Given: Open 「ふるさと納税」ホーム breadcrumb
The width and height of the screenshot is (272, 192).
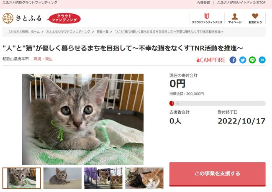Looking at the screenshot, I should coord(23,32).
